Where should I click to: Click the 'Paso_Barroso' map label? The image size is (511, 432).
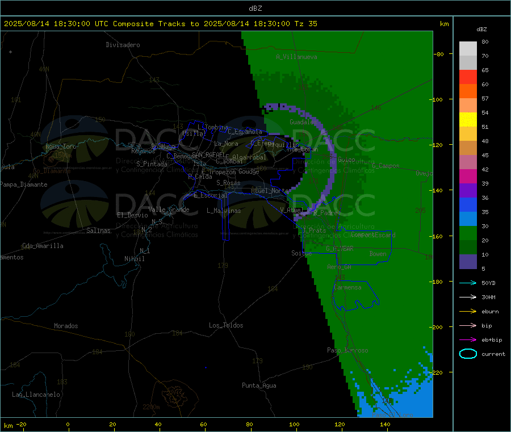(x=347, y=350)
